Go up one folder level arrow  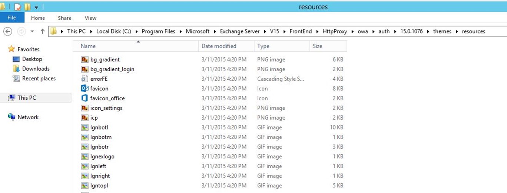click(43, 31)
